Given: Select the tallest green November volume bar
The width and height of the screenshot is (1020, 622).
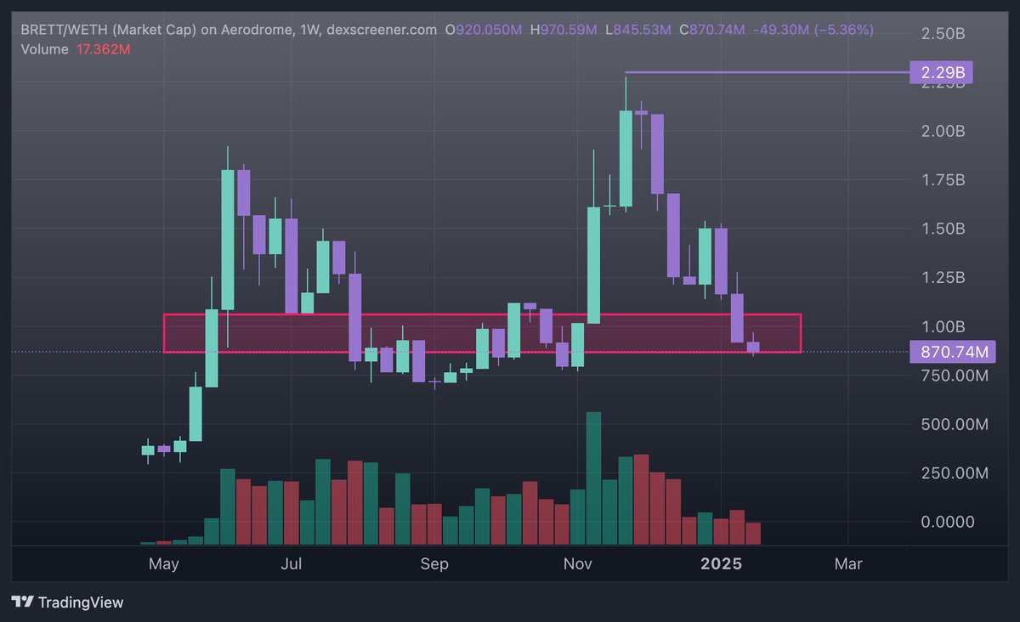Looking at the screenshot, I should click(x=593, y=478).
